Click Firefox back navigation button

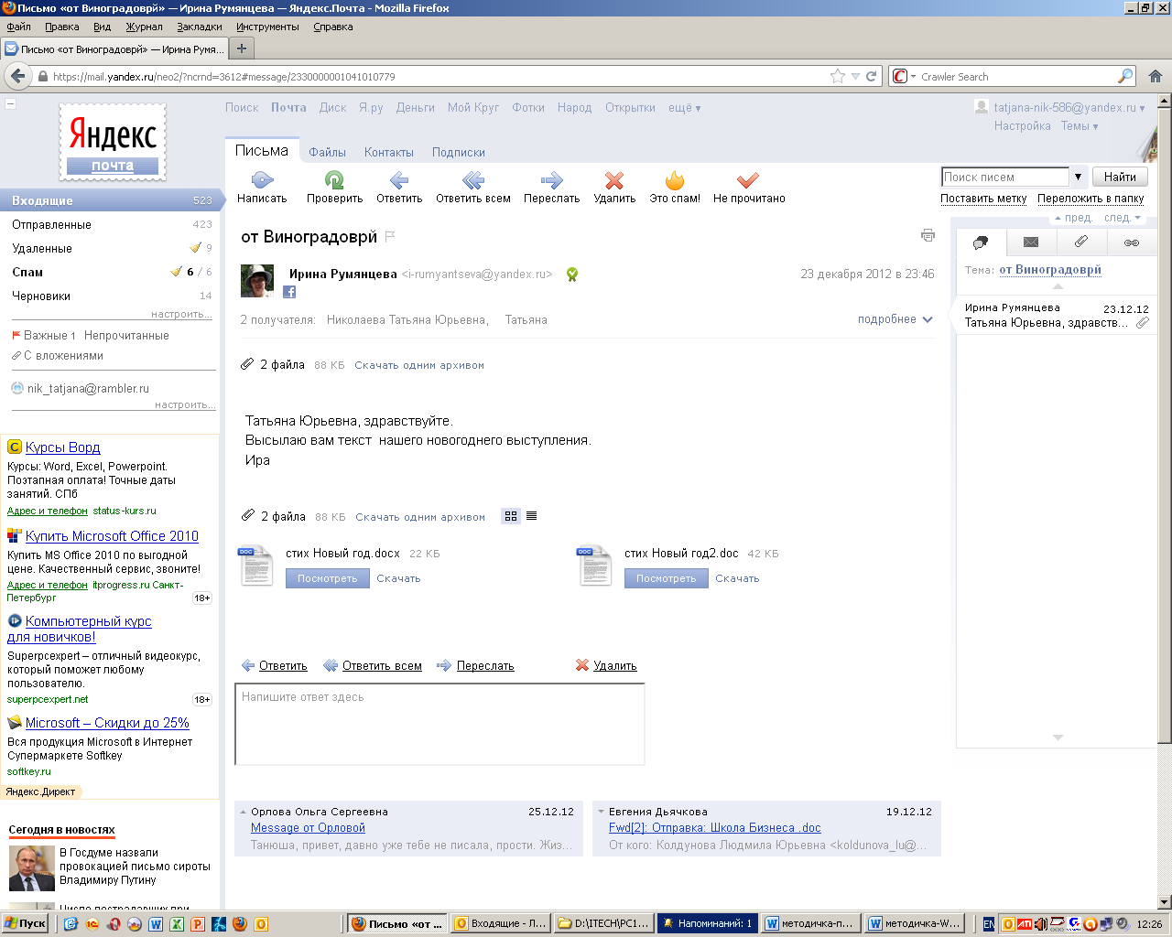pyautogui.click(x=17, y=76)
